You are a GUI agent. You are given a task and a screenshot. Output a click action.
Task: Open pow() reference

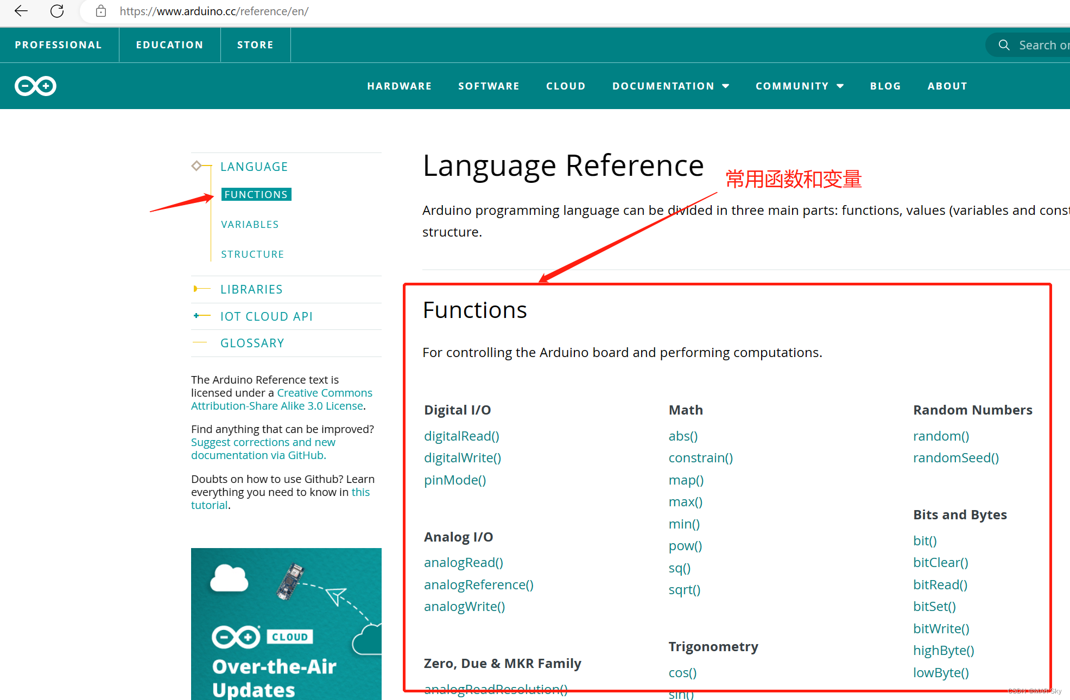click(x=686, y=546)
